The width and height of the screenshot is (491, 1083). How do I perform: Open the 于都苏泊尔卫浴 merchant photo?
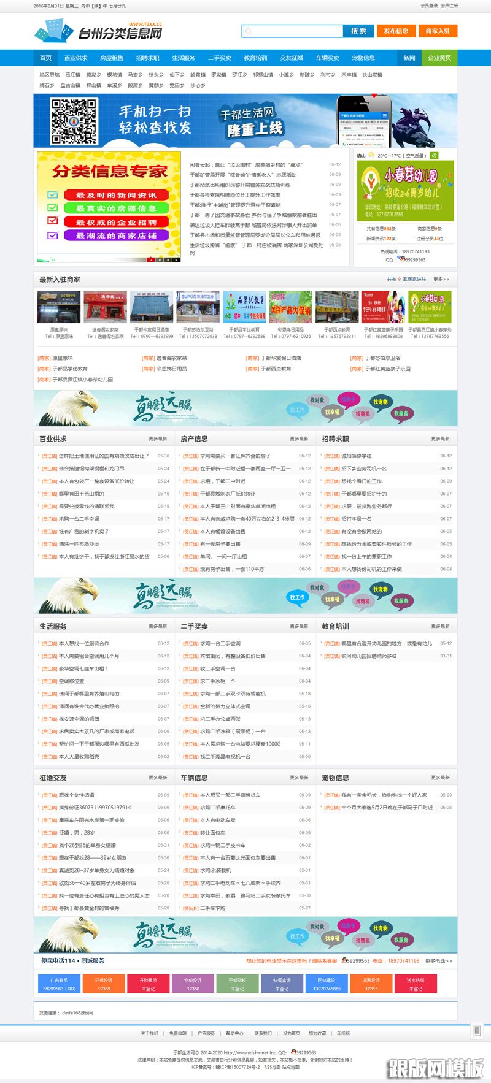point(198,307)
